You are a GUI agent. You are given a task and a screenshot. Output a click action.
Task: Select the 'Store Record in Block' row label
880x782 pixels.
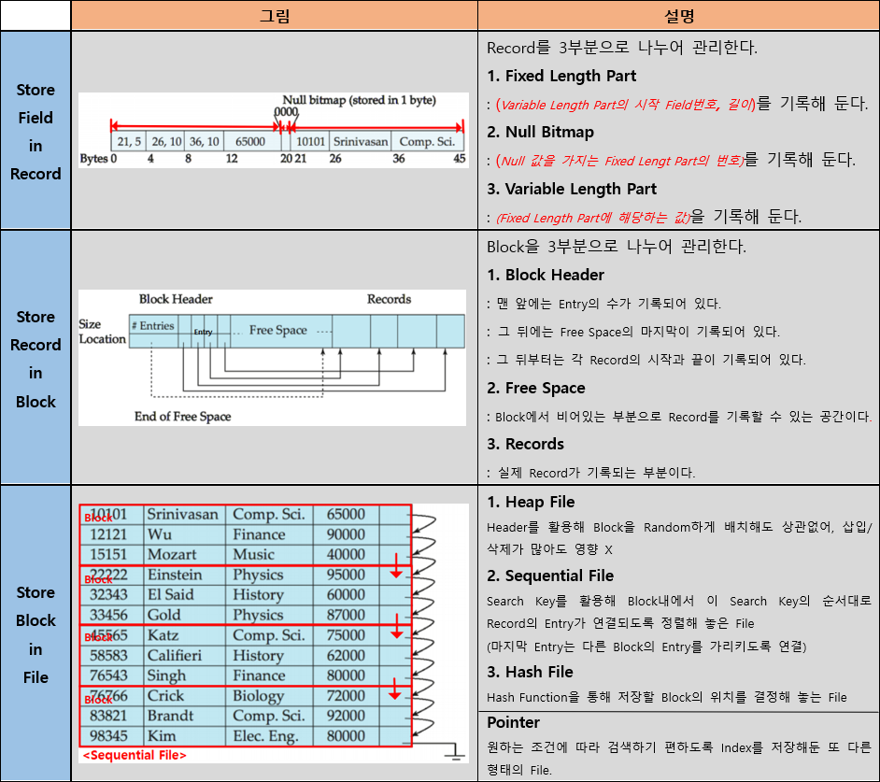[x=35, y=358]
